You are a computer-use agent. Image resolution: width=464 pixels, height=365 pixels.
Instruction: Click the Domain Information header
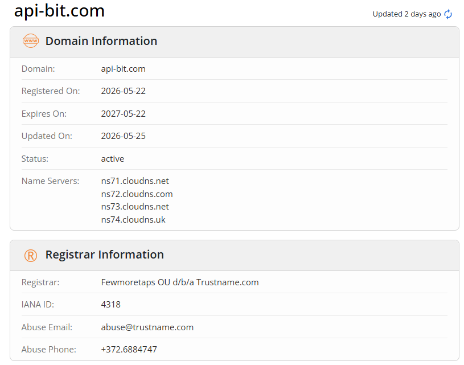(101, 41)
